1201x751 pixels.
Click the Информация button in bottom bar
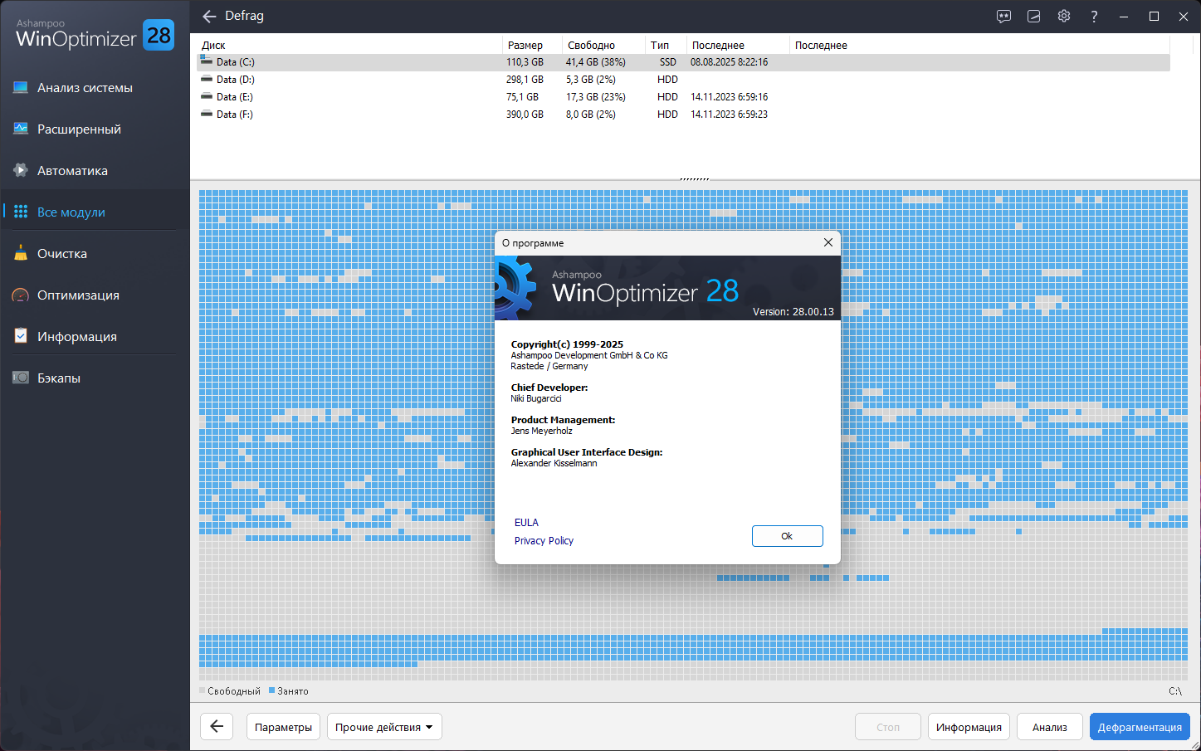pos(969,727)
